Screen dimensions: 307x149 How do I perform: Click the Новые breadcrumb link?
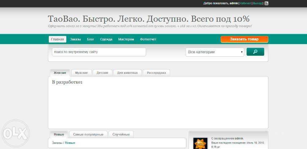tap(70, 143)
